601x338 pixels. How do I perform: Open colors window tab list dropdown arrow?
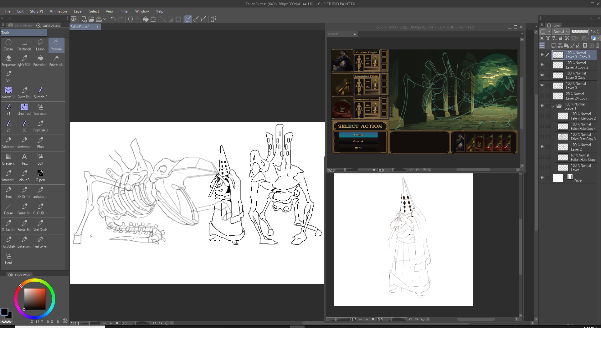pos(521,34)
